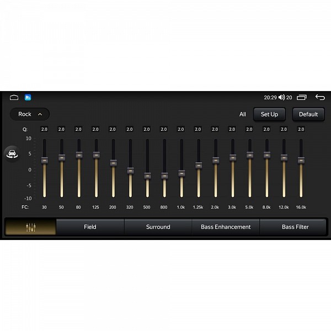This screenshot has width=331, height=331.
Task: Open the blue app icon in status bar
Action: [28, 98]
